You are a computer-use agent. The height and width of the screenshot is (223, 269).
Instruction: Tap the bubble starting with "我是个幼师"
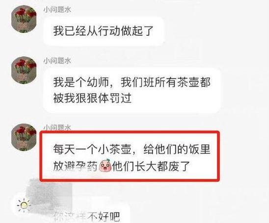pos(132,90)
